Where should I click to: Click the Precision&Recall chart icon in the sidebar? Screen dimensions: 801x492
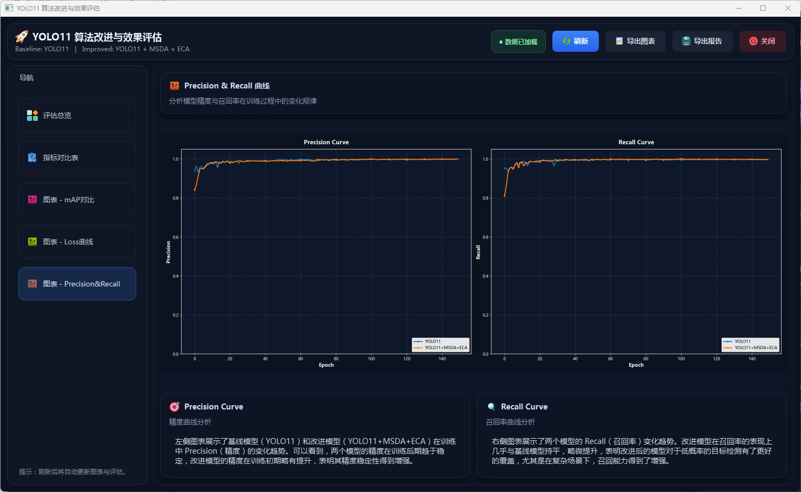32,284
